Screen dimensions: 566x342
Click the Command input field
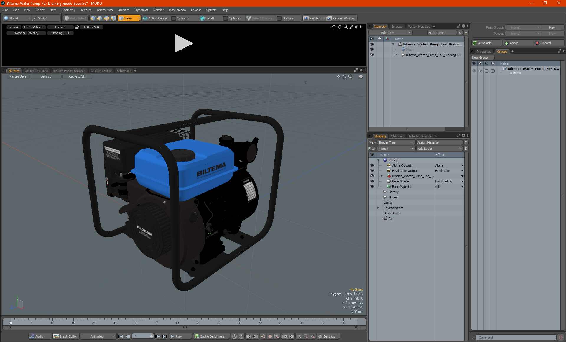tap(516, 338)
